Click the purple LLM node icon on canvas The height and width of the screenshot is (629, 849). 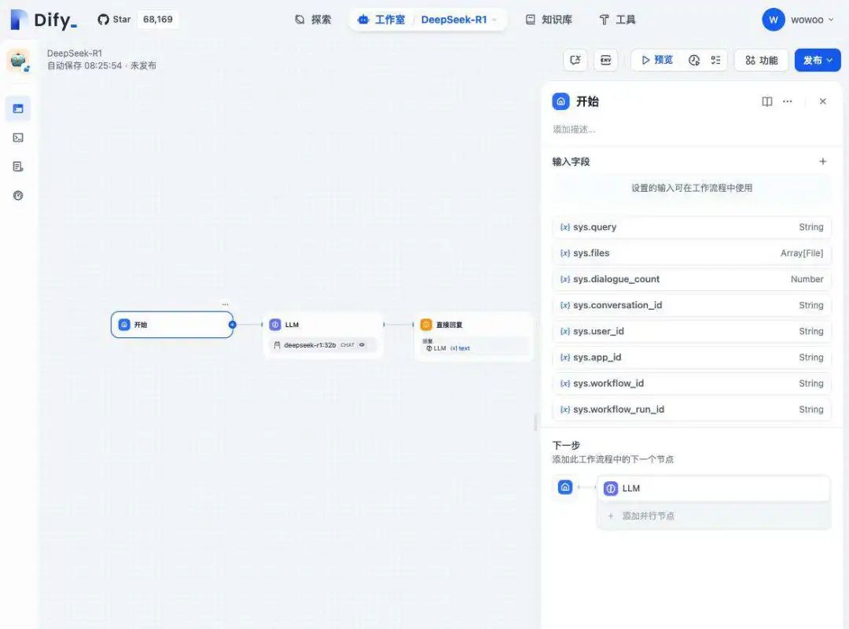(x=275, y=325)
